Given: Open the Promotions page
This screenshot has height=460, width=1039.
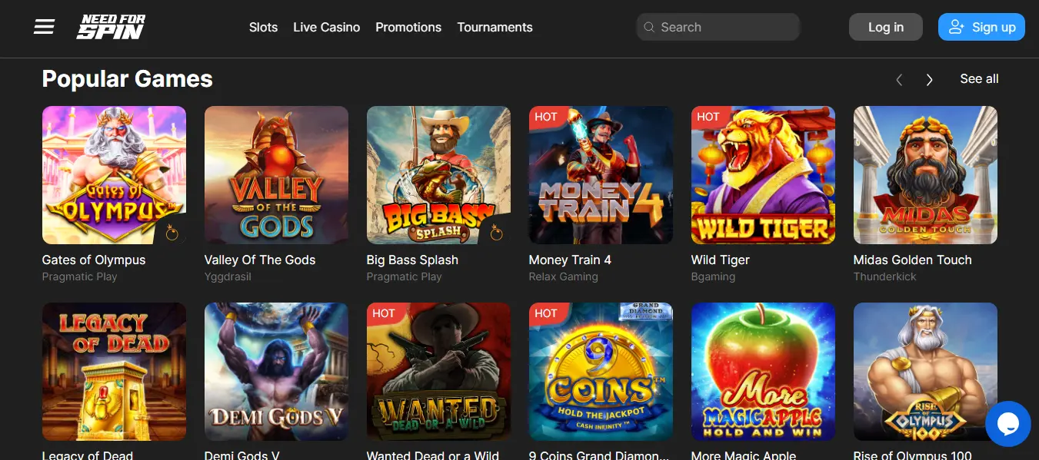Looking at the screenshot, I should coord(408,27).
